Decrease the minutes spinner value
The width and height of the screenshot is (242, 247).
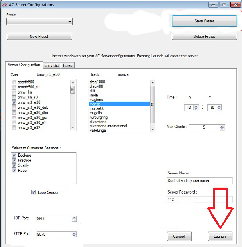click(x=220, y=109)
